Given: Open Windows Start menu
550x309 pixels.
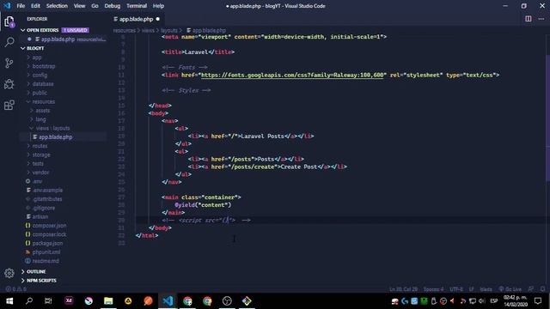Looking at the screenshot, I should (x=9, y=301).
